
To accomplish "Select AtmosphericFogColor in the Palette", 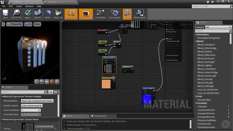I will (209, 38).
